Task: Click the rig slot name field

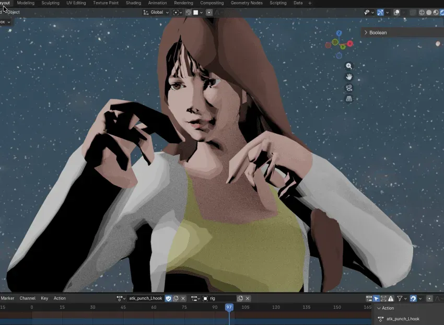Action: tap(219, 298)
